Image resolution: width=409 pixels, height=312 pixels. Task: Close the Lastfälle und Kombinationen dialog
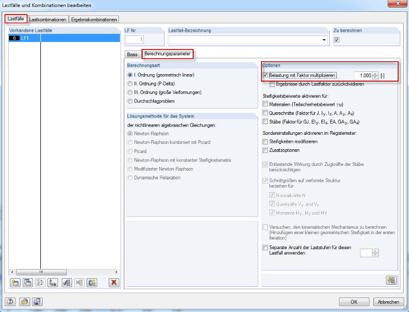click(x=397, y=3)
